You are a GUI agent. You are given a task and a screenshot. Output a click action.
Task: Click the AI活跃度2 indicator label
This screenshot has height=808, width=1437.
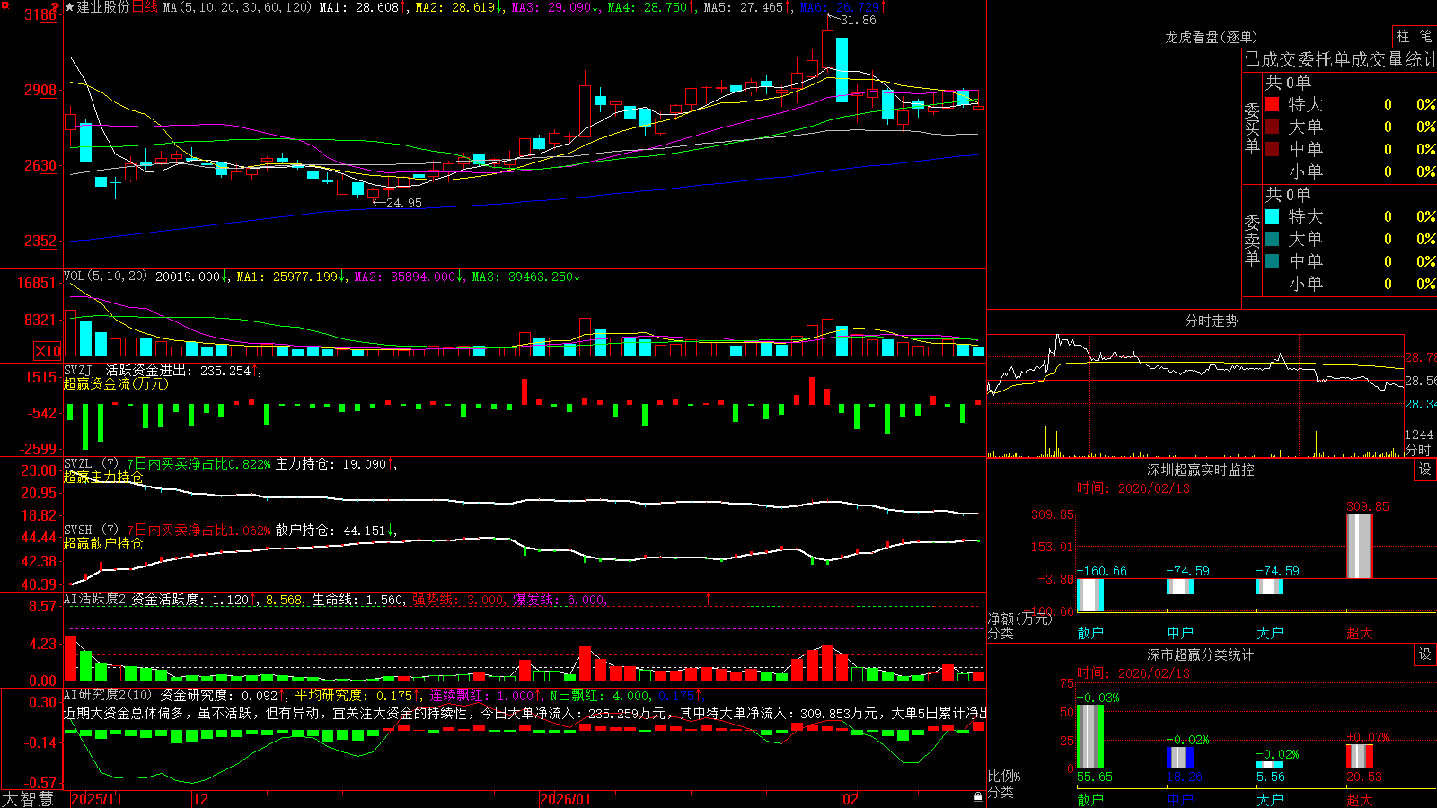pos(95,599)
